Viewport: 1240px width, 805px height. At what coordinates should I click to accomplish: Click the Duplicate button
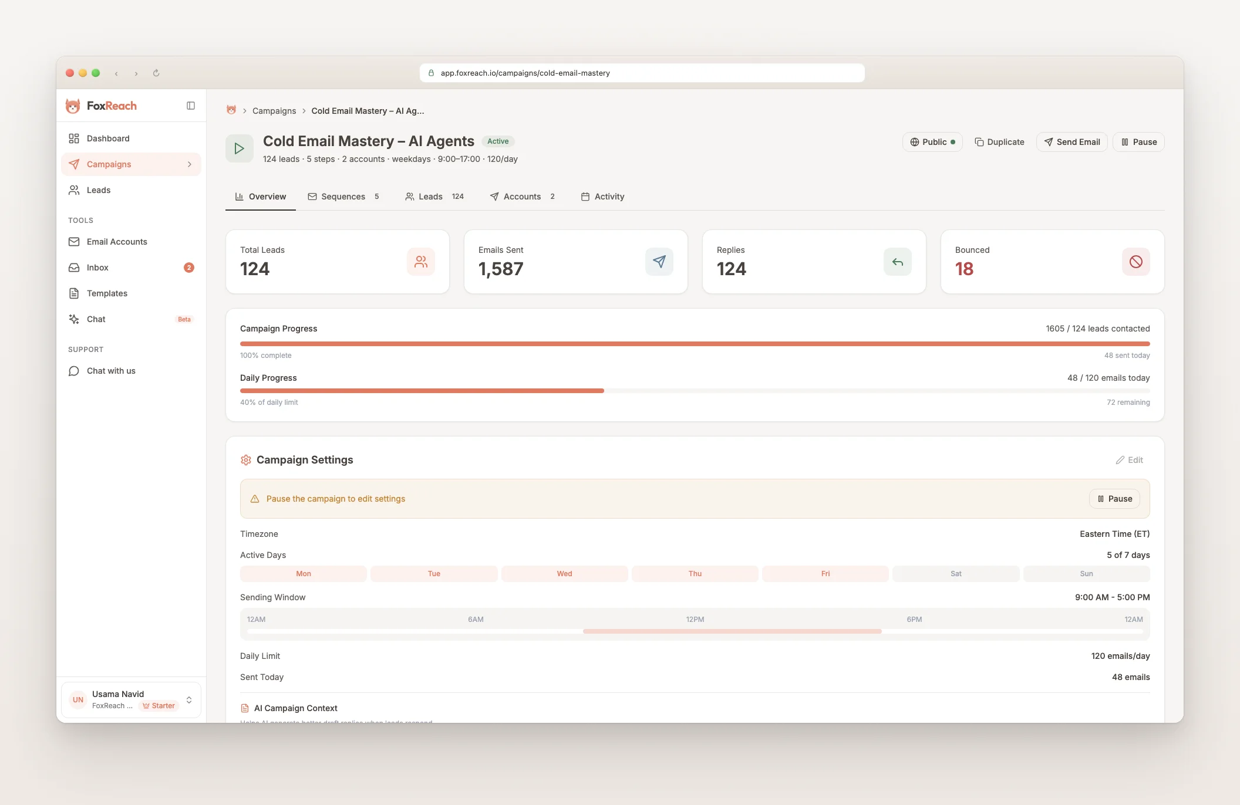(x=999, y=142)
